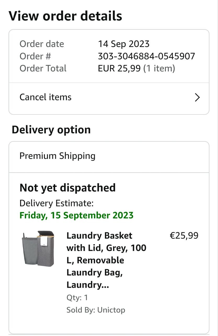The width and height of the screenshot is (218, 336).
Task: Open the Laundry Basket with Lid product title
Action: (x=106, y=260)
